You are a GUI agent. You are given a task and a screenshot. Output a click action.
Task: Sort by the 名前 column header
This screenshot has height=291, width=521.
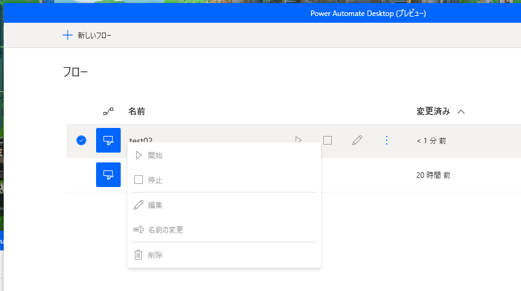(137, 111)
